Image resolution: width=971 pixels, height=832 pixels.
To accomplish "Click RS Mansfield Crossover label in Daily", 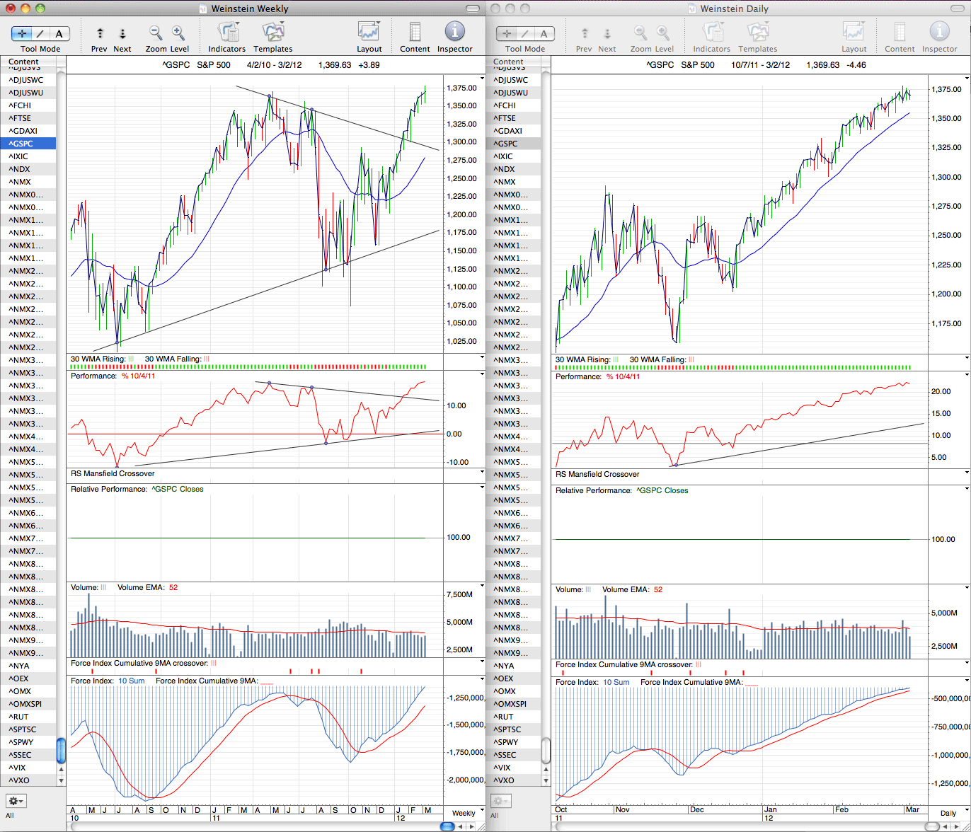I will click(597, 474).
